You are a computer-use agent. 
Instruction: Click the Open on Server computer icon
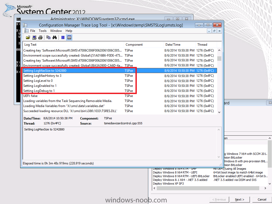(x=34, y=37)
